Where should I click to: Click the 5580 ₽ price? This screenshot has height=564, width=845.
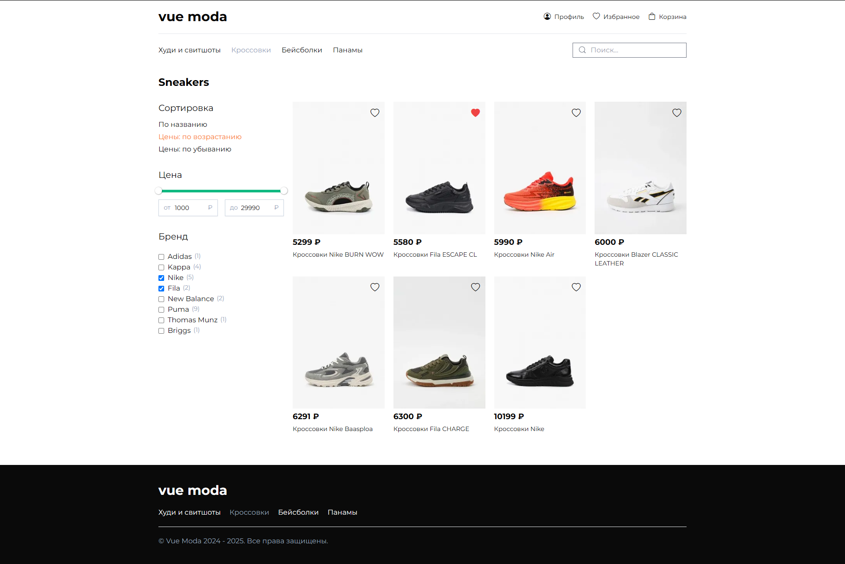tap(408, 242)
